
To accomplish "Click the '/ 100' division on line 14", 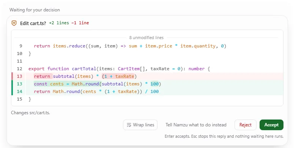I will [x=152, y=91].
